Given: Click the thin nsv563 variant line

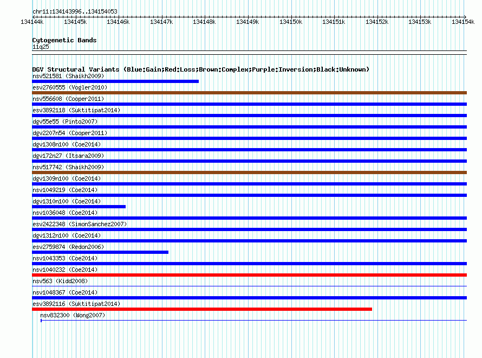Looking at the screenshot, I should pyautogui.click(x=249, y=286).
